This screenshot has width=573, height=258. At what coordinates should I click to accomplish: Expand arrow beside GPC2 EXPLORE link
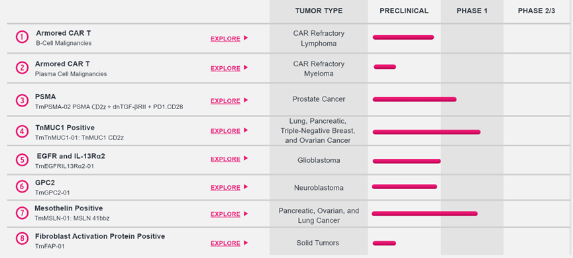[x=246, y=187]
